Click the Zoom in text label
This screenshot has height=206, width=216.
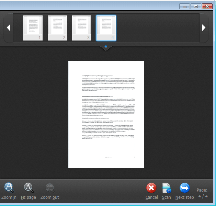(x=9, y=197)
